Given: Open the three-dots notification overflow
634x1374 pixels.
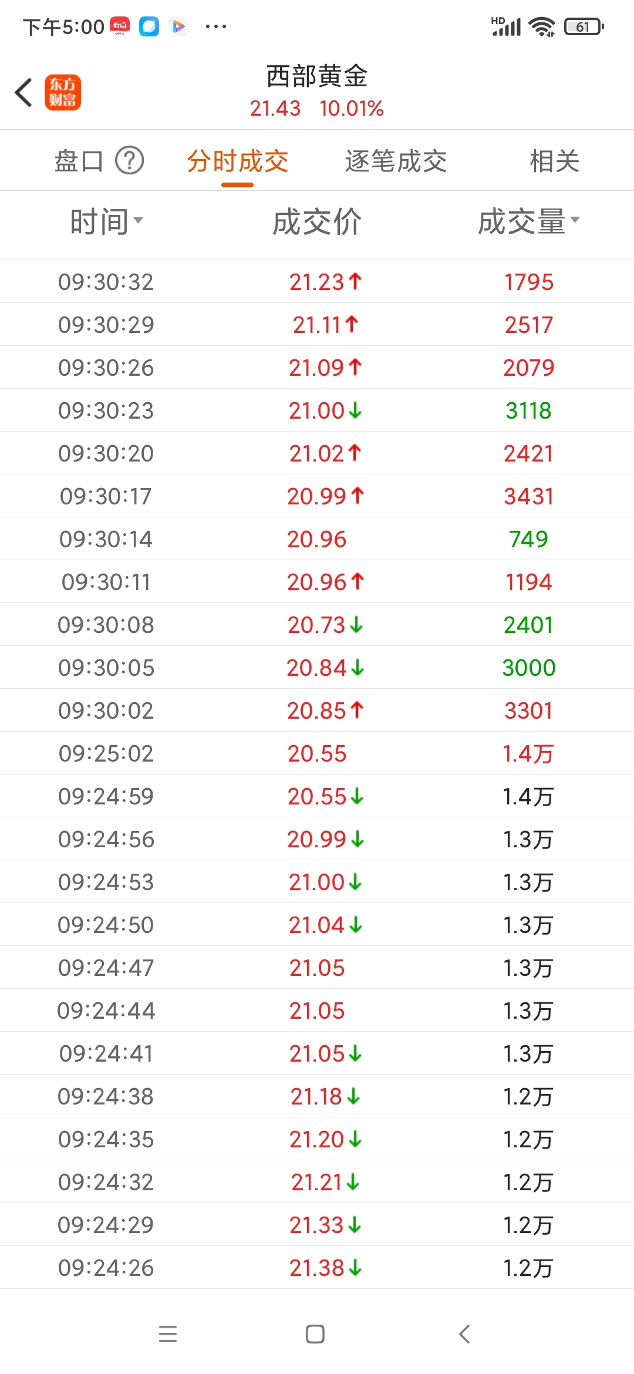Looking at the screenshot, I should [216, 26].
